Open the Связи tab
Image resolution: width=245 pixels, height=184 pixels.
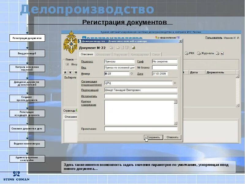click(156, 55)
